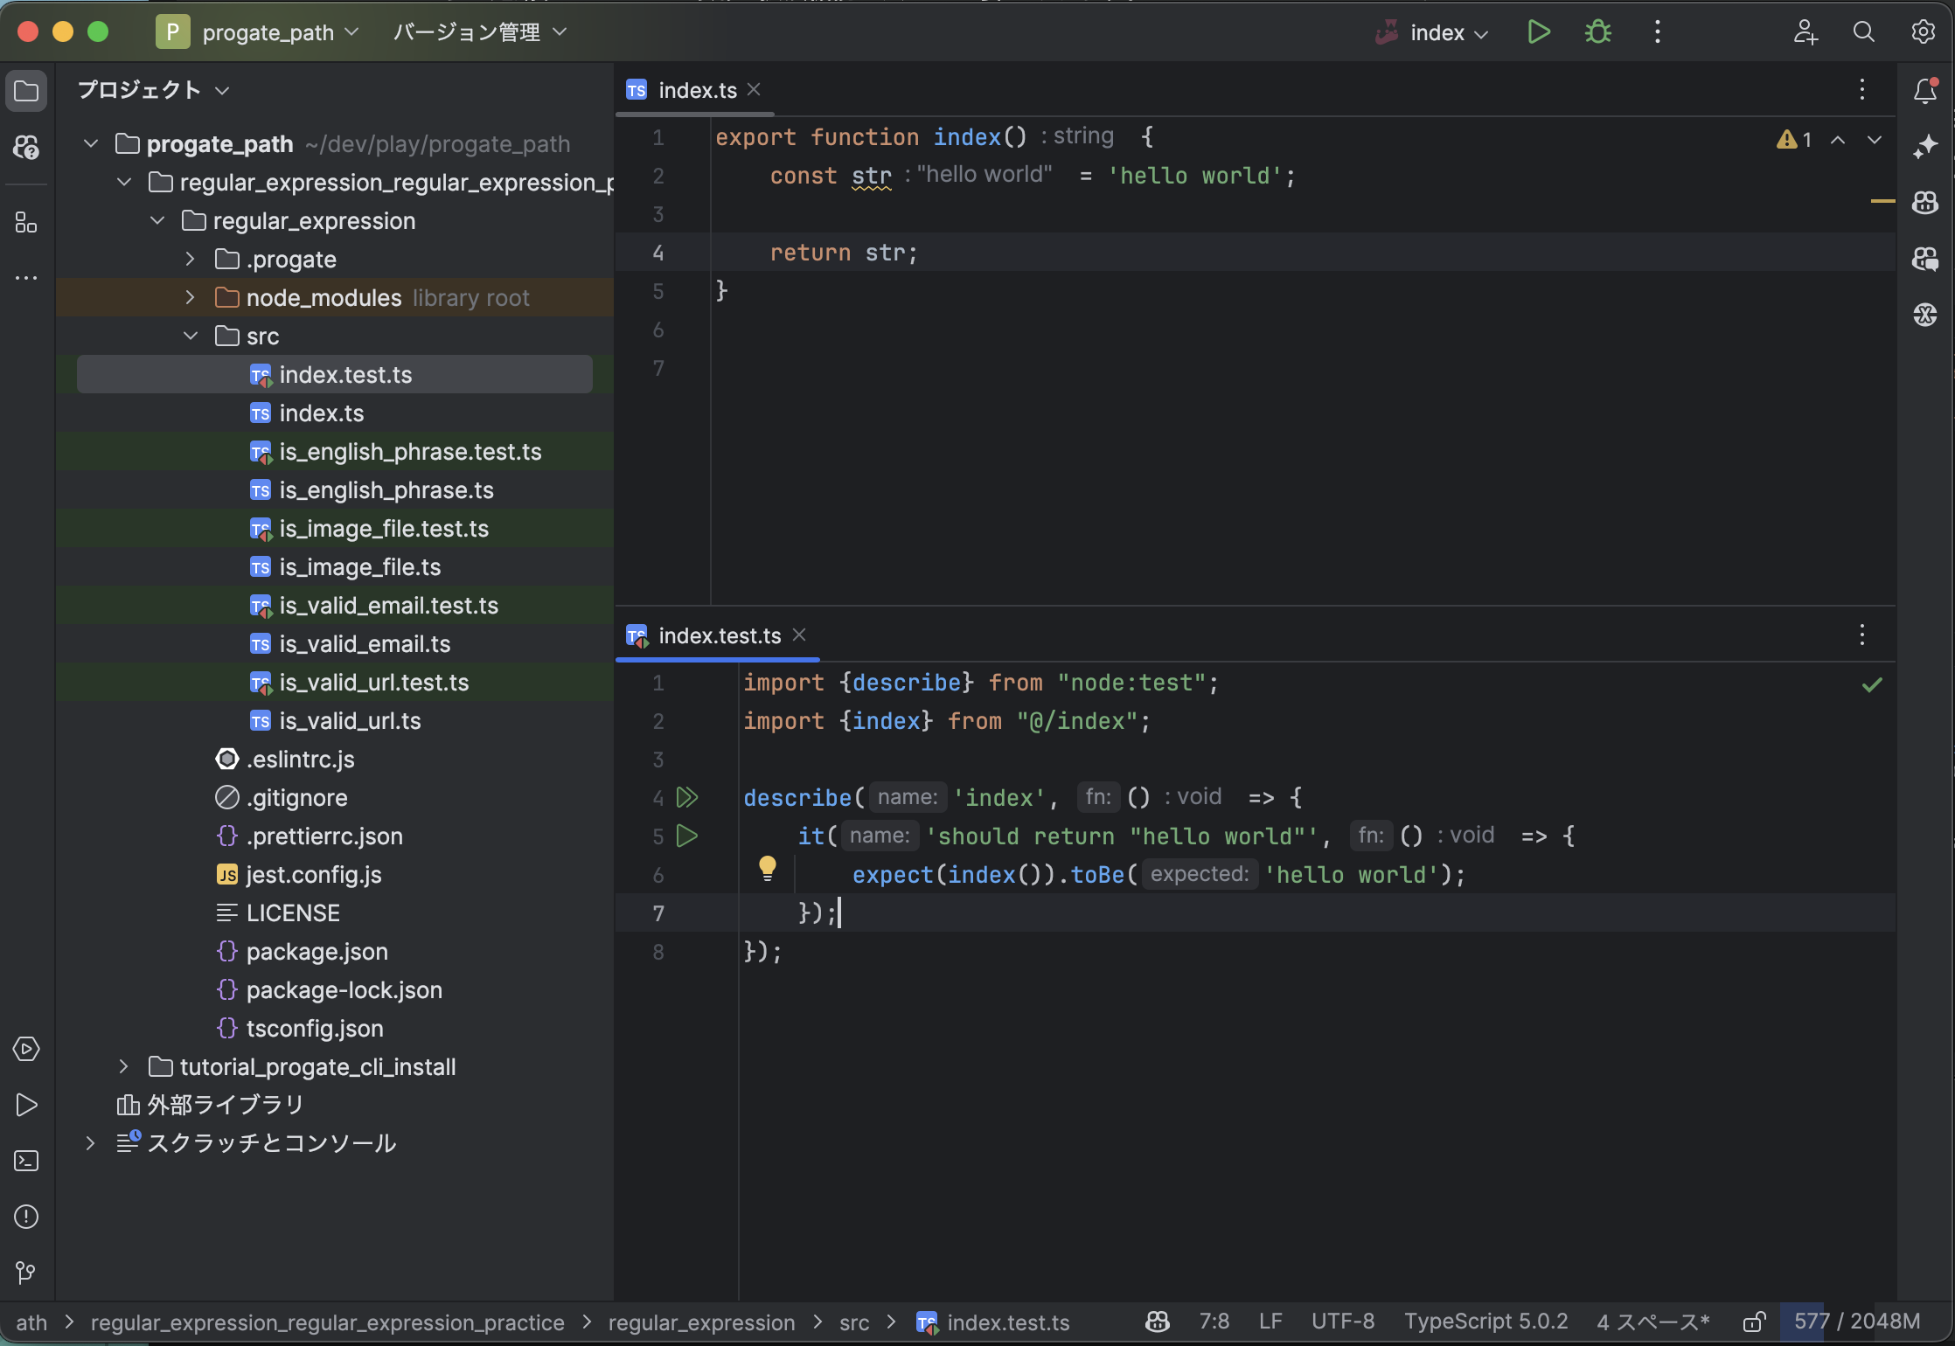This screenshot has width=1955, height=1346.
Task: Expand the node_modules folder
Action: click(x=190, y=298)
